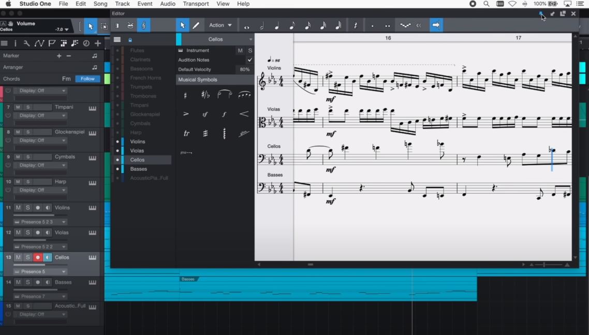Image resolution: width=589 pixels, height=335 pixels.
Task: Open the Transport menu
Action: pyautogui.click(x=196, y=4)
